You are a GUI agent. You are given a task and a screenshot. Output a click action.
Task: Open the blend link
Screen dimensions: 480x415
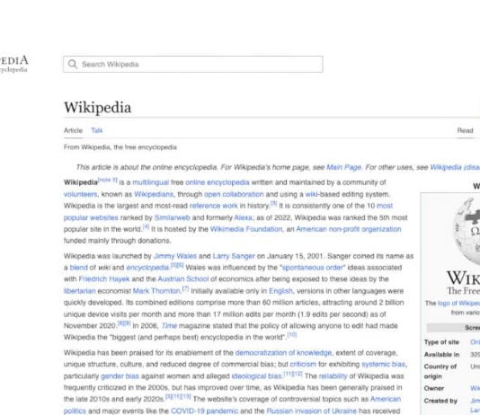(79, 268)
